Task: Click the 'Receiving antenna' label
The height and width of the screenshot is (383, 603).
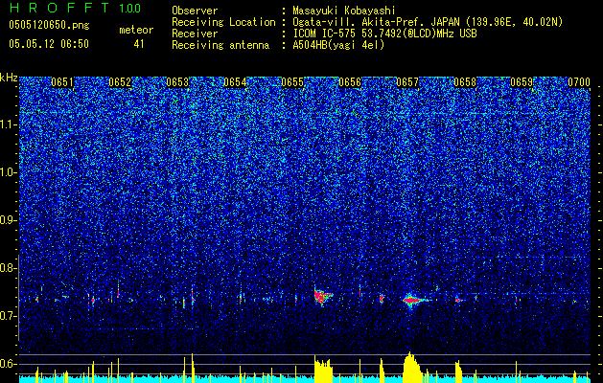Action: coord(220,45)
